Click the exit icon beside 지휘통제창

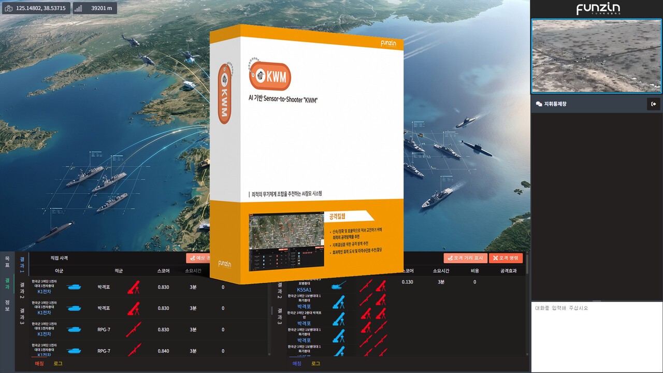pyautogui.click(x=653, y=104)
